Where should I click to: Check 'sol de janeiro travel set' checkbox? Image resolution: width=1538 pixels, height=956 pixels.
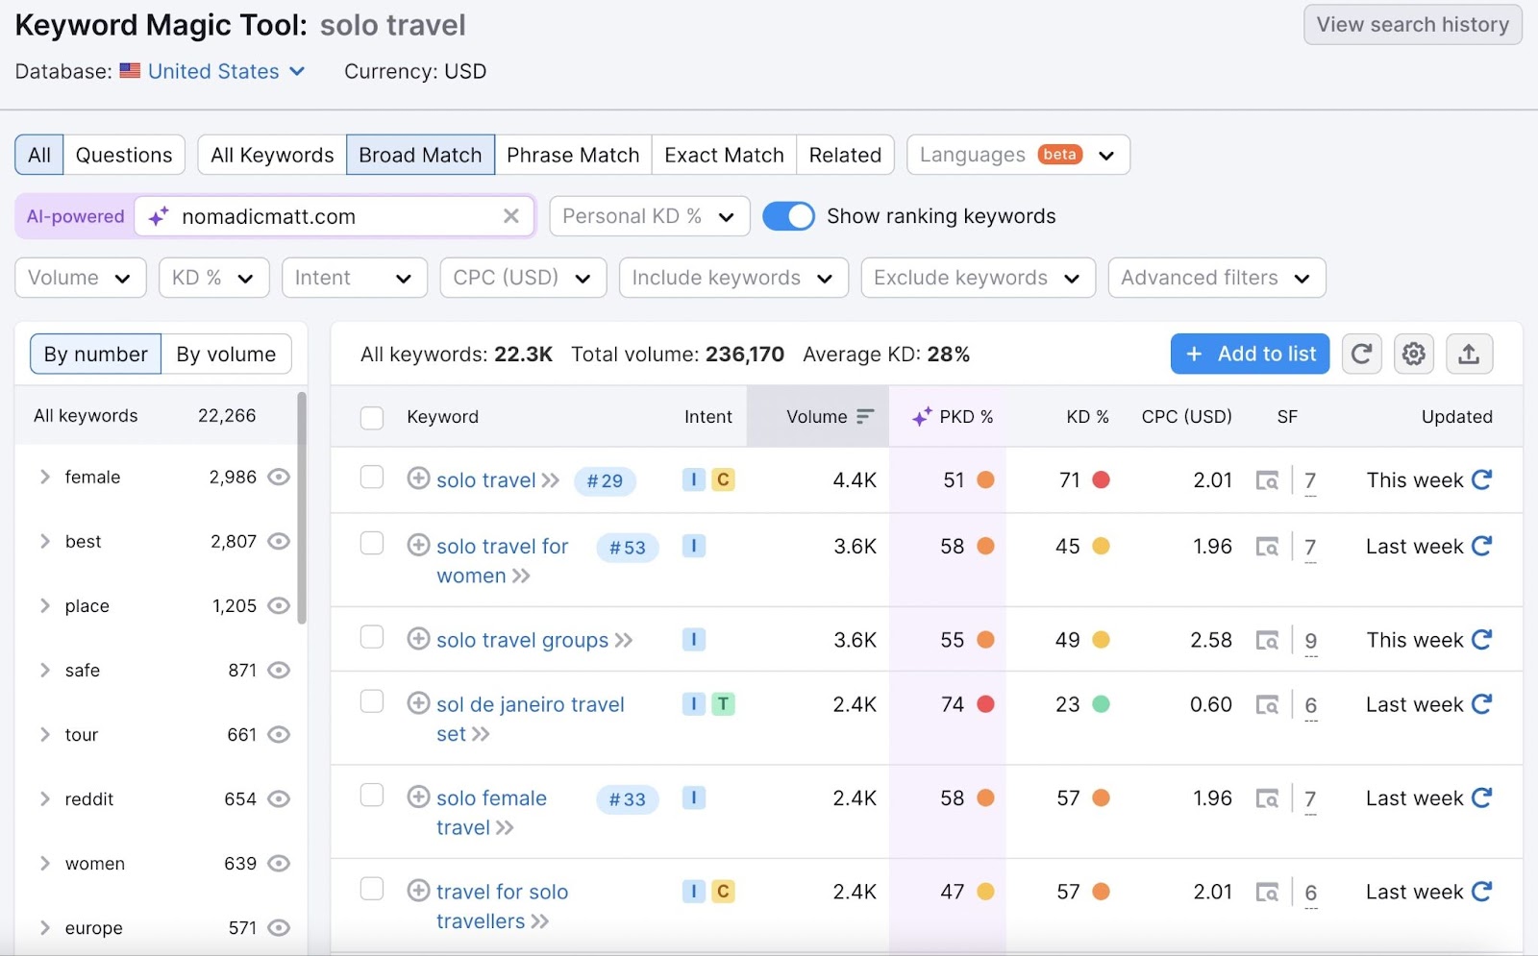pos(372,701)
